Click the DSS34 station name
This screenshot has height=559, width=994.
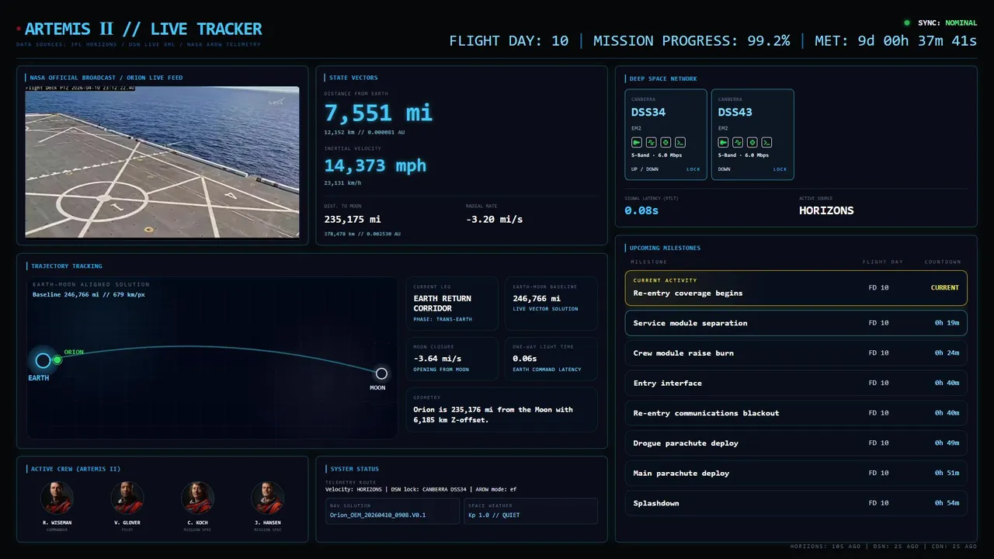(648, 113)
